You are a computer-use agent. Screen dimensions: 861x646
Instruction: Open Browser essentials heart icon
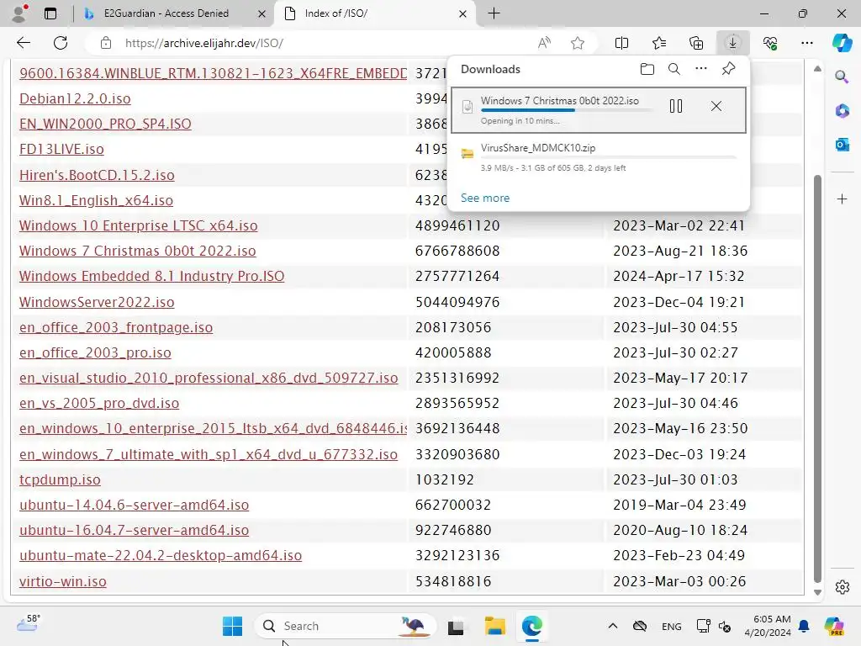tap(770, 43)
